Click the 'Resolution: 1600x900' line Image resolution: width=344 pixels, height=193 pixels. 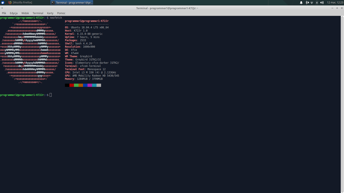pos(80,47)
